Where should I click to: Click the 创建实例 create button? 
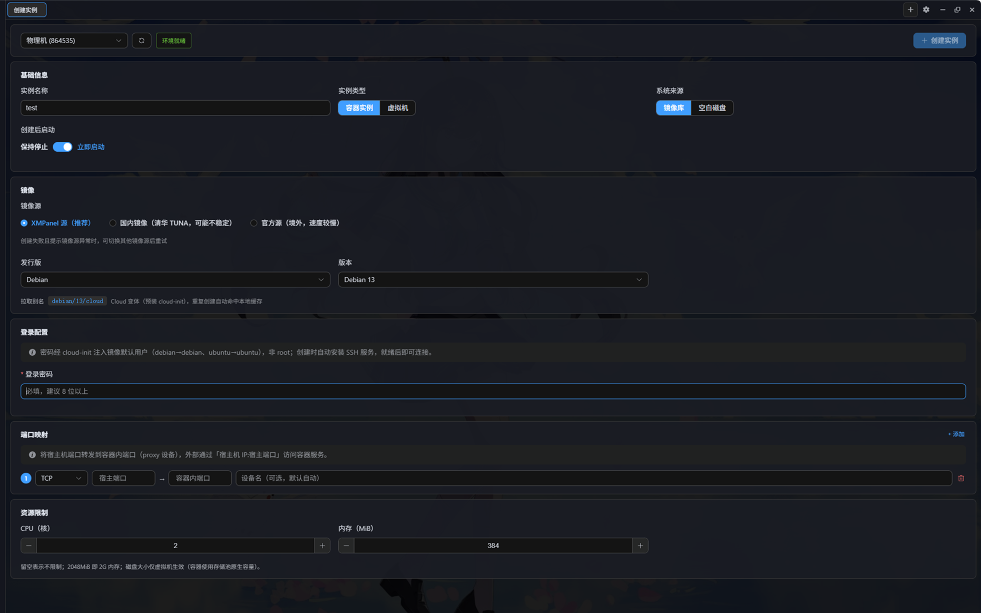939,41
